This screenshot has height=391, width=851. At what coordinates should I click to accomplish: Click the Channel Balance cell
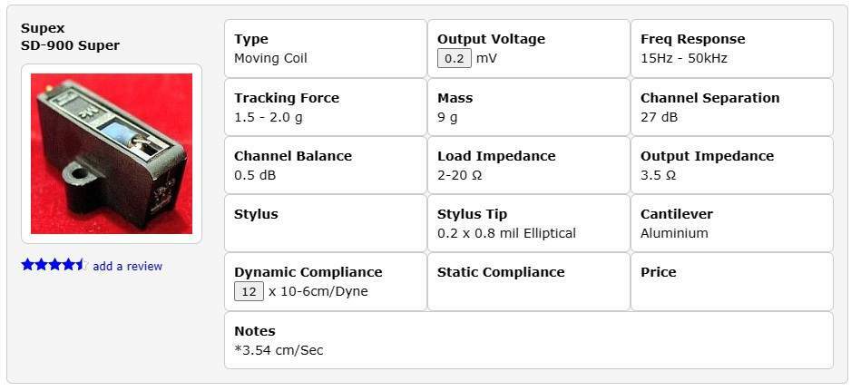point(326,165)
